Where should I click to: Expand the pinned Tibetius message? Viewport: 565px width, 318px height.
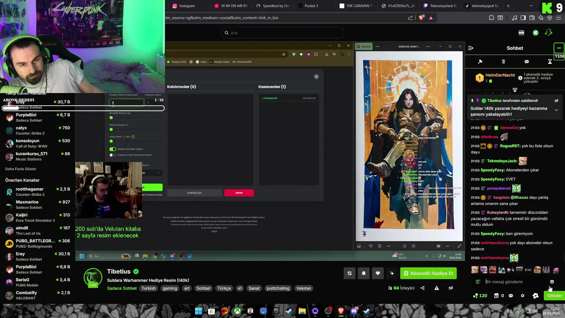pos(557,110)
